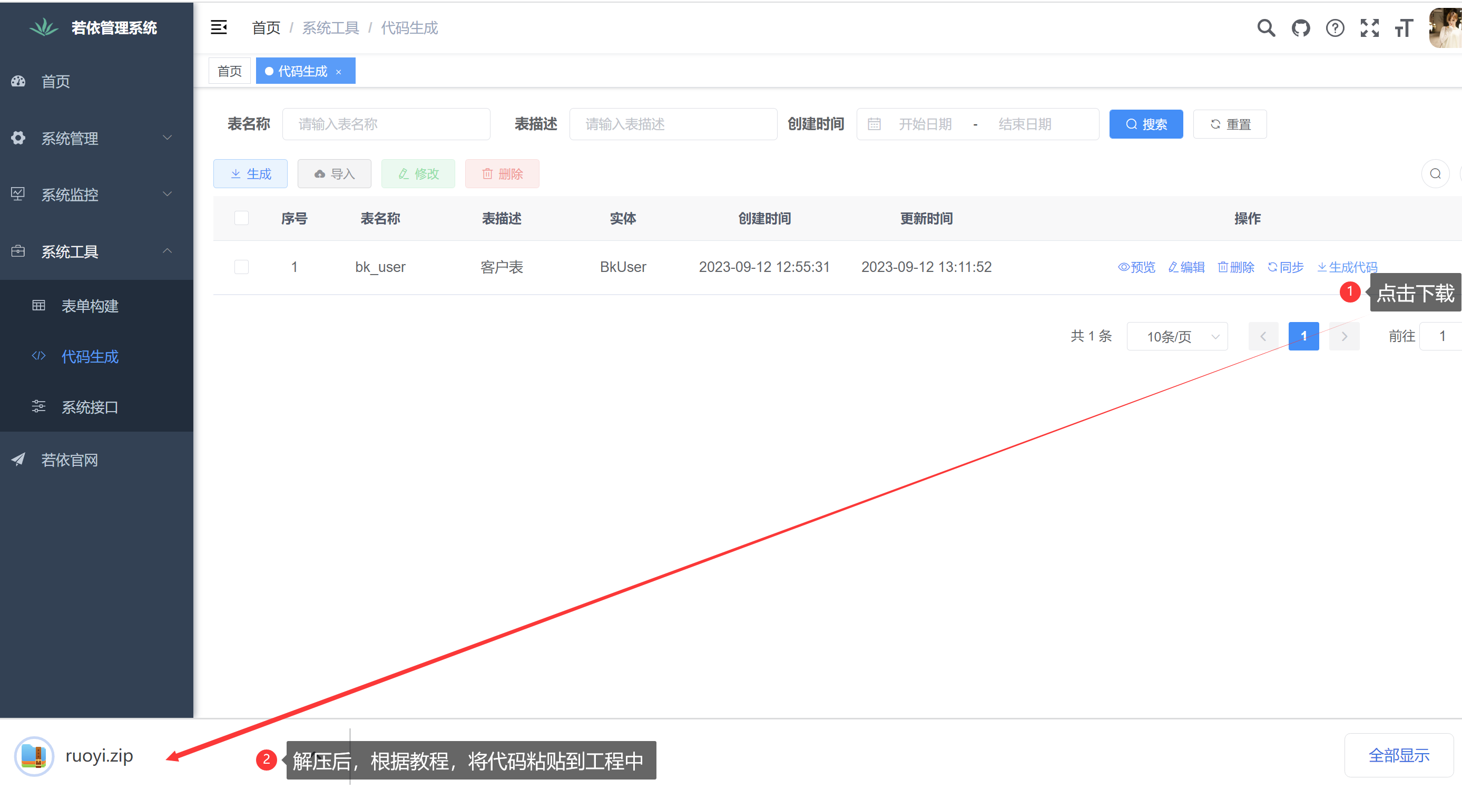Focus the 表描述 input field
1462x789 pixels.
673,124
